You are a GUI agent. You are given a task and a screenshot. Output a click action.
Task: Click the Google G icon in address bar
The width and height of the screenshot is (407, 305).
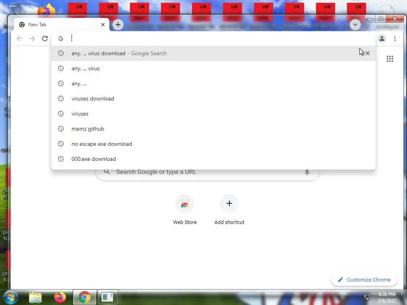coord(61,39)
